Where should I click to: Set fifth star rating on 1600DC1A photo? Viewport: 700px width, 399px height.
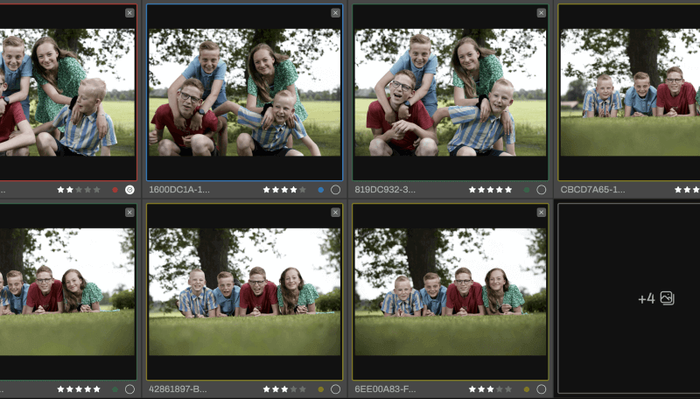(x=303, y=189)
